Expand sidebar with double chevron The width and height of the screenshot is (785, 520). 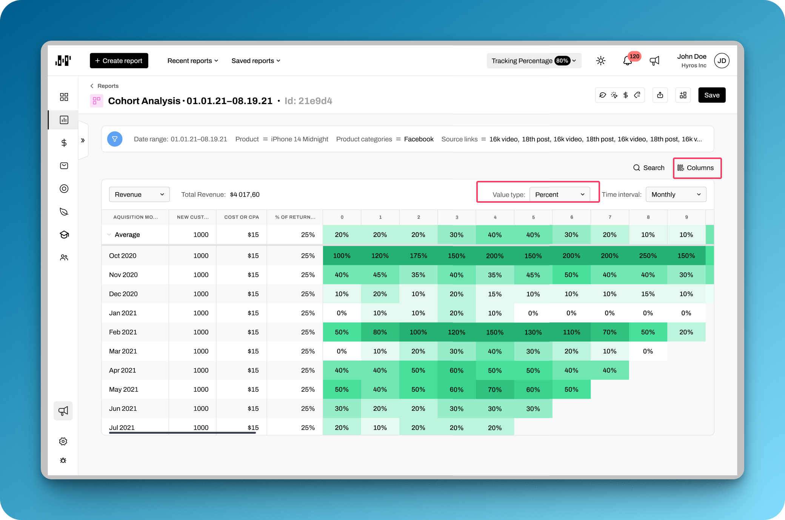[x=83, y=141]
